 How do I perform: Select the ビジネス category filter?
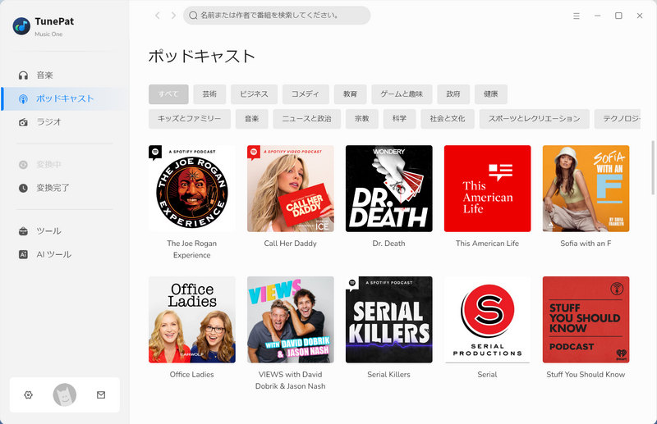tap(254, 94)
